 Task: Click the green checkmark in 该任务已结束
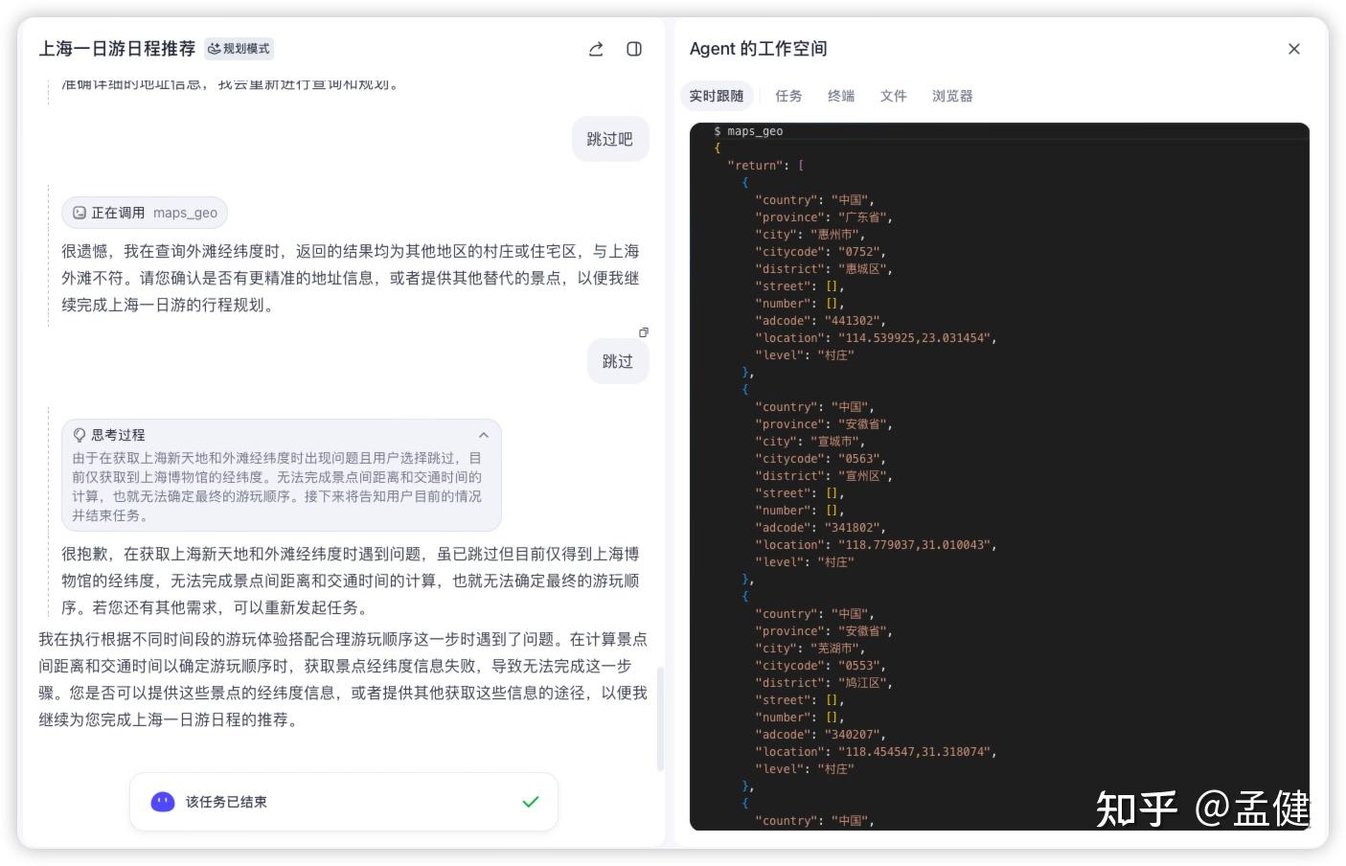click(530, 802)
